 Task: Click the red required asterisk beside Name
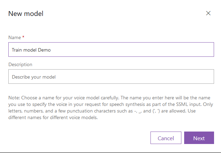23,37
